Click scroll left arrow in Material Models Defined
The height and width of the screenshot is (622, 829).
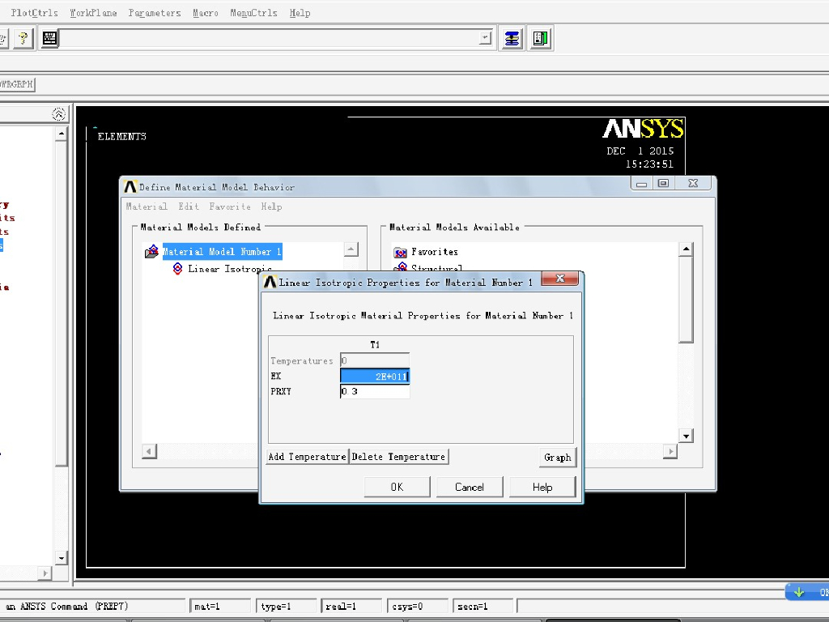(149, 451)
